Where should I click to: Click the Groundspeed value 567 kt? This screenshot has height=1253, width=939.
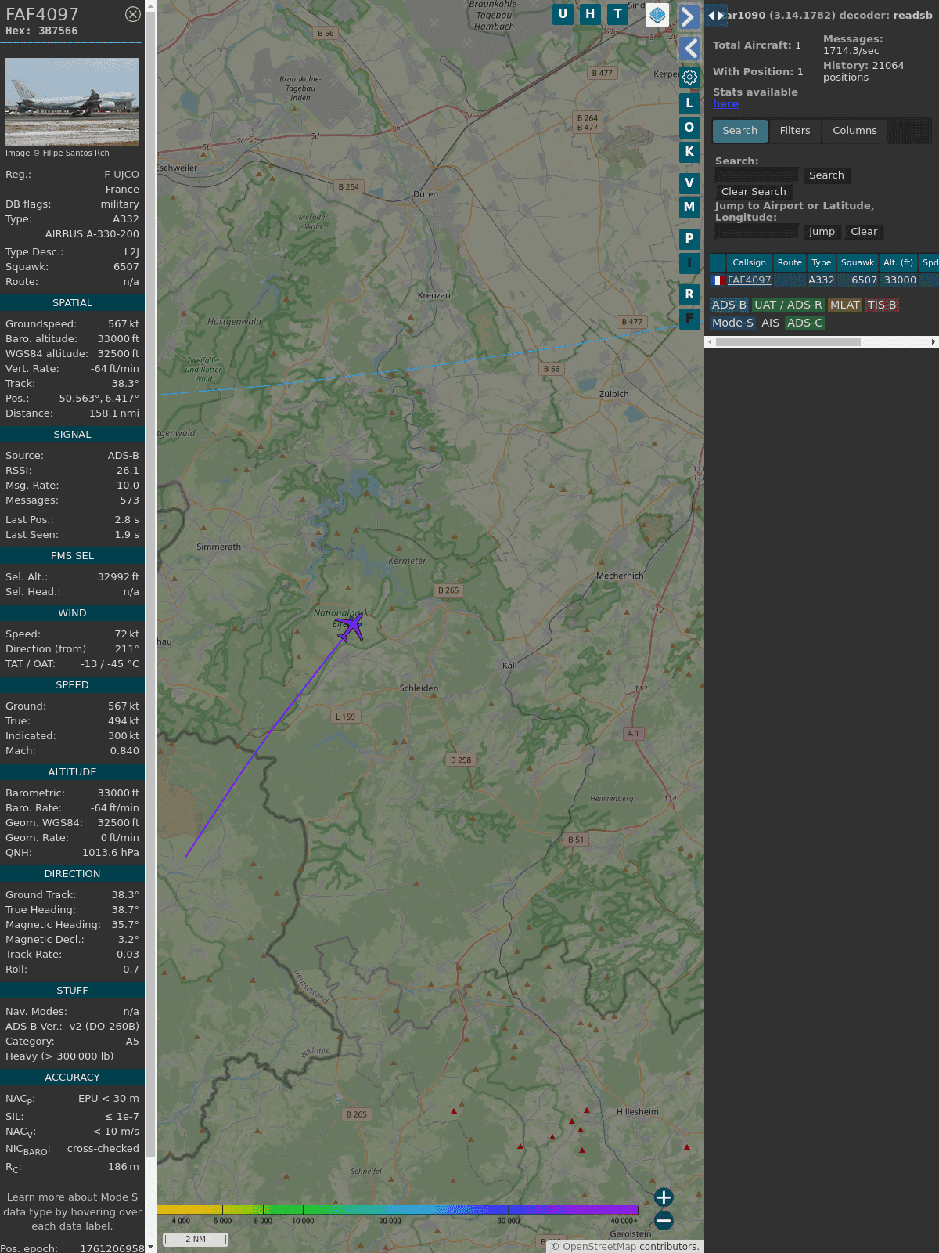pyautogui.click(x=124, y=324)
